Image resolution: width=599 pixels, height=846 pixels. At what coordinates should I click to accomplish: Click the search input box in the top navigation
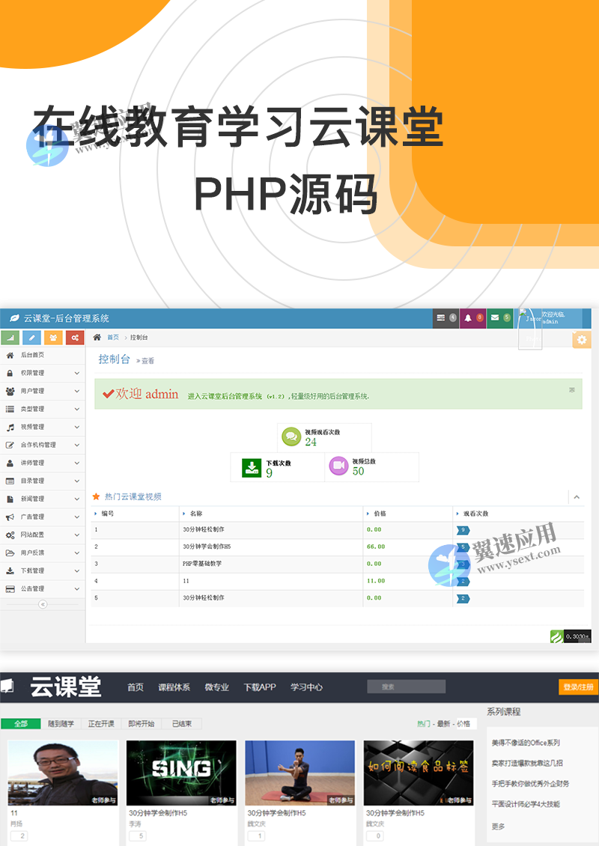[406, 686]
